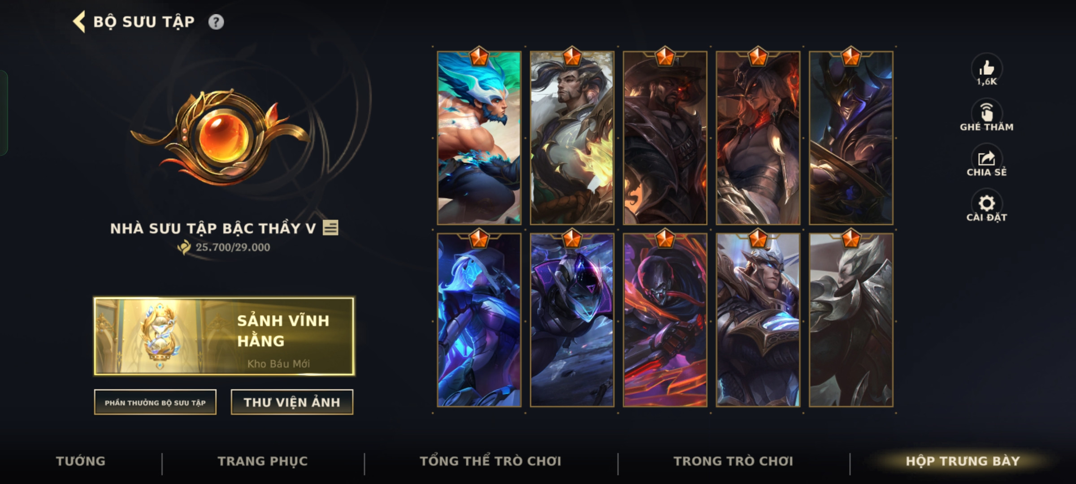Open the list icon beside collector rank
1076x484 pixels.
coord(330,228)
